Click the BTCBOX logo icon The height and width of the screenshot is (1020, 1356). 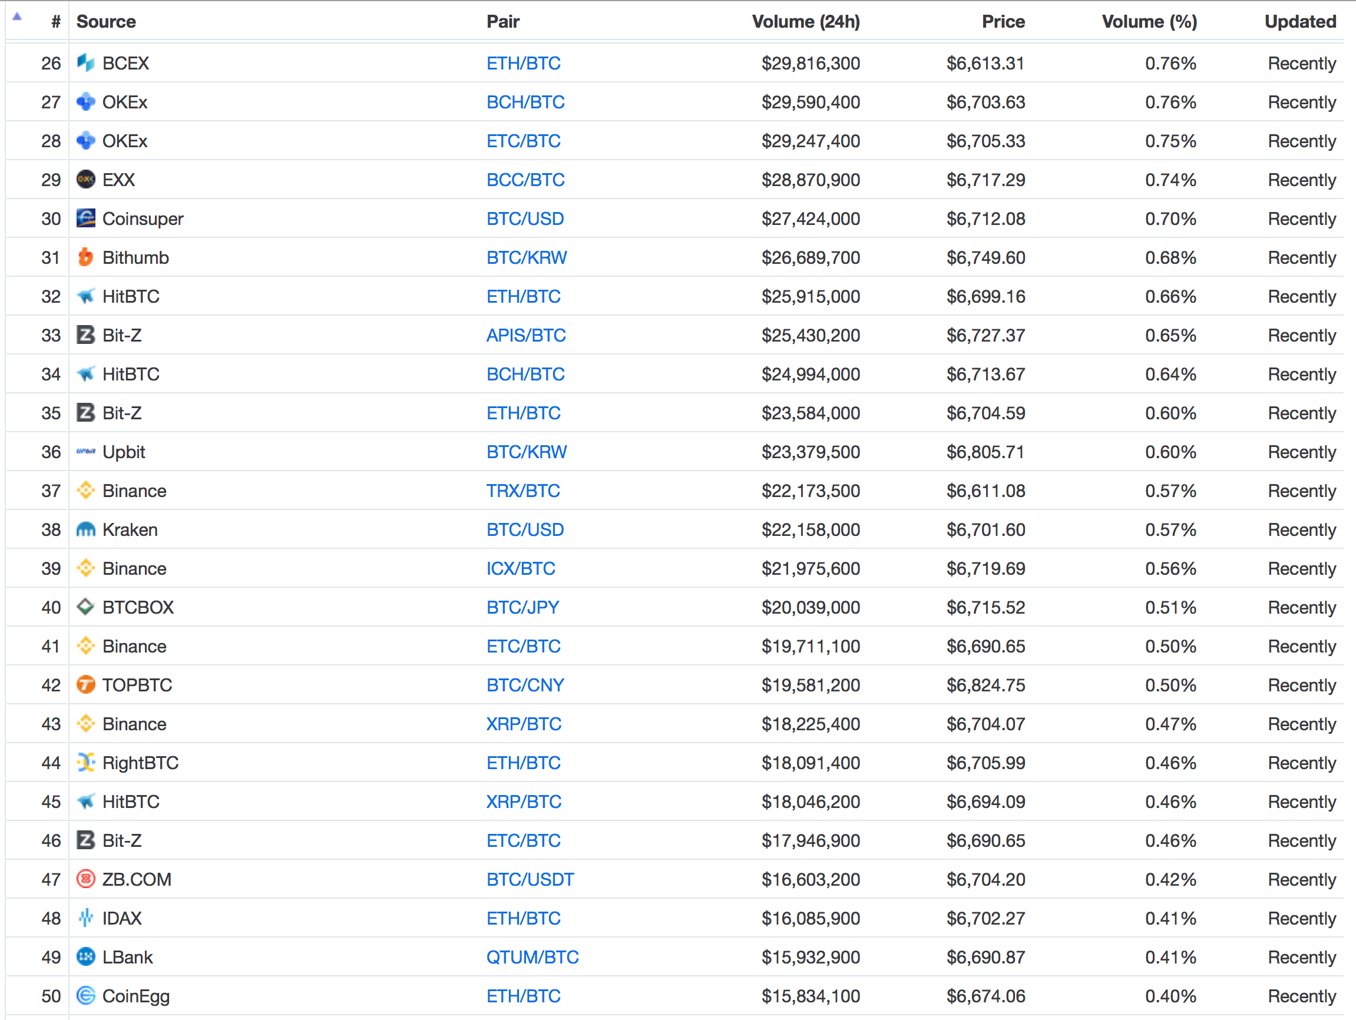pos(86,607)
